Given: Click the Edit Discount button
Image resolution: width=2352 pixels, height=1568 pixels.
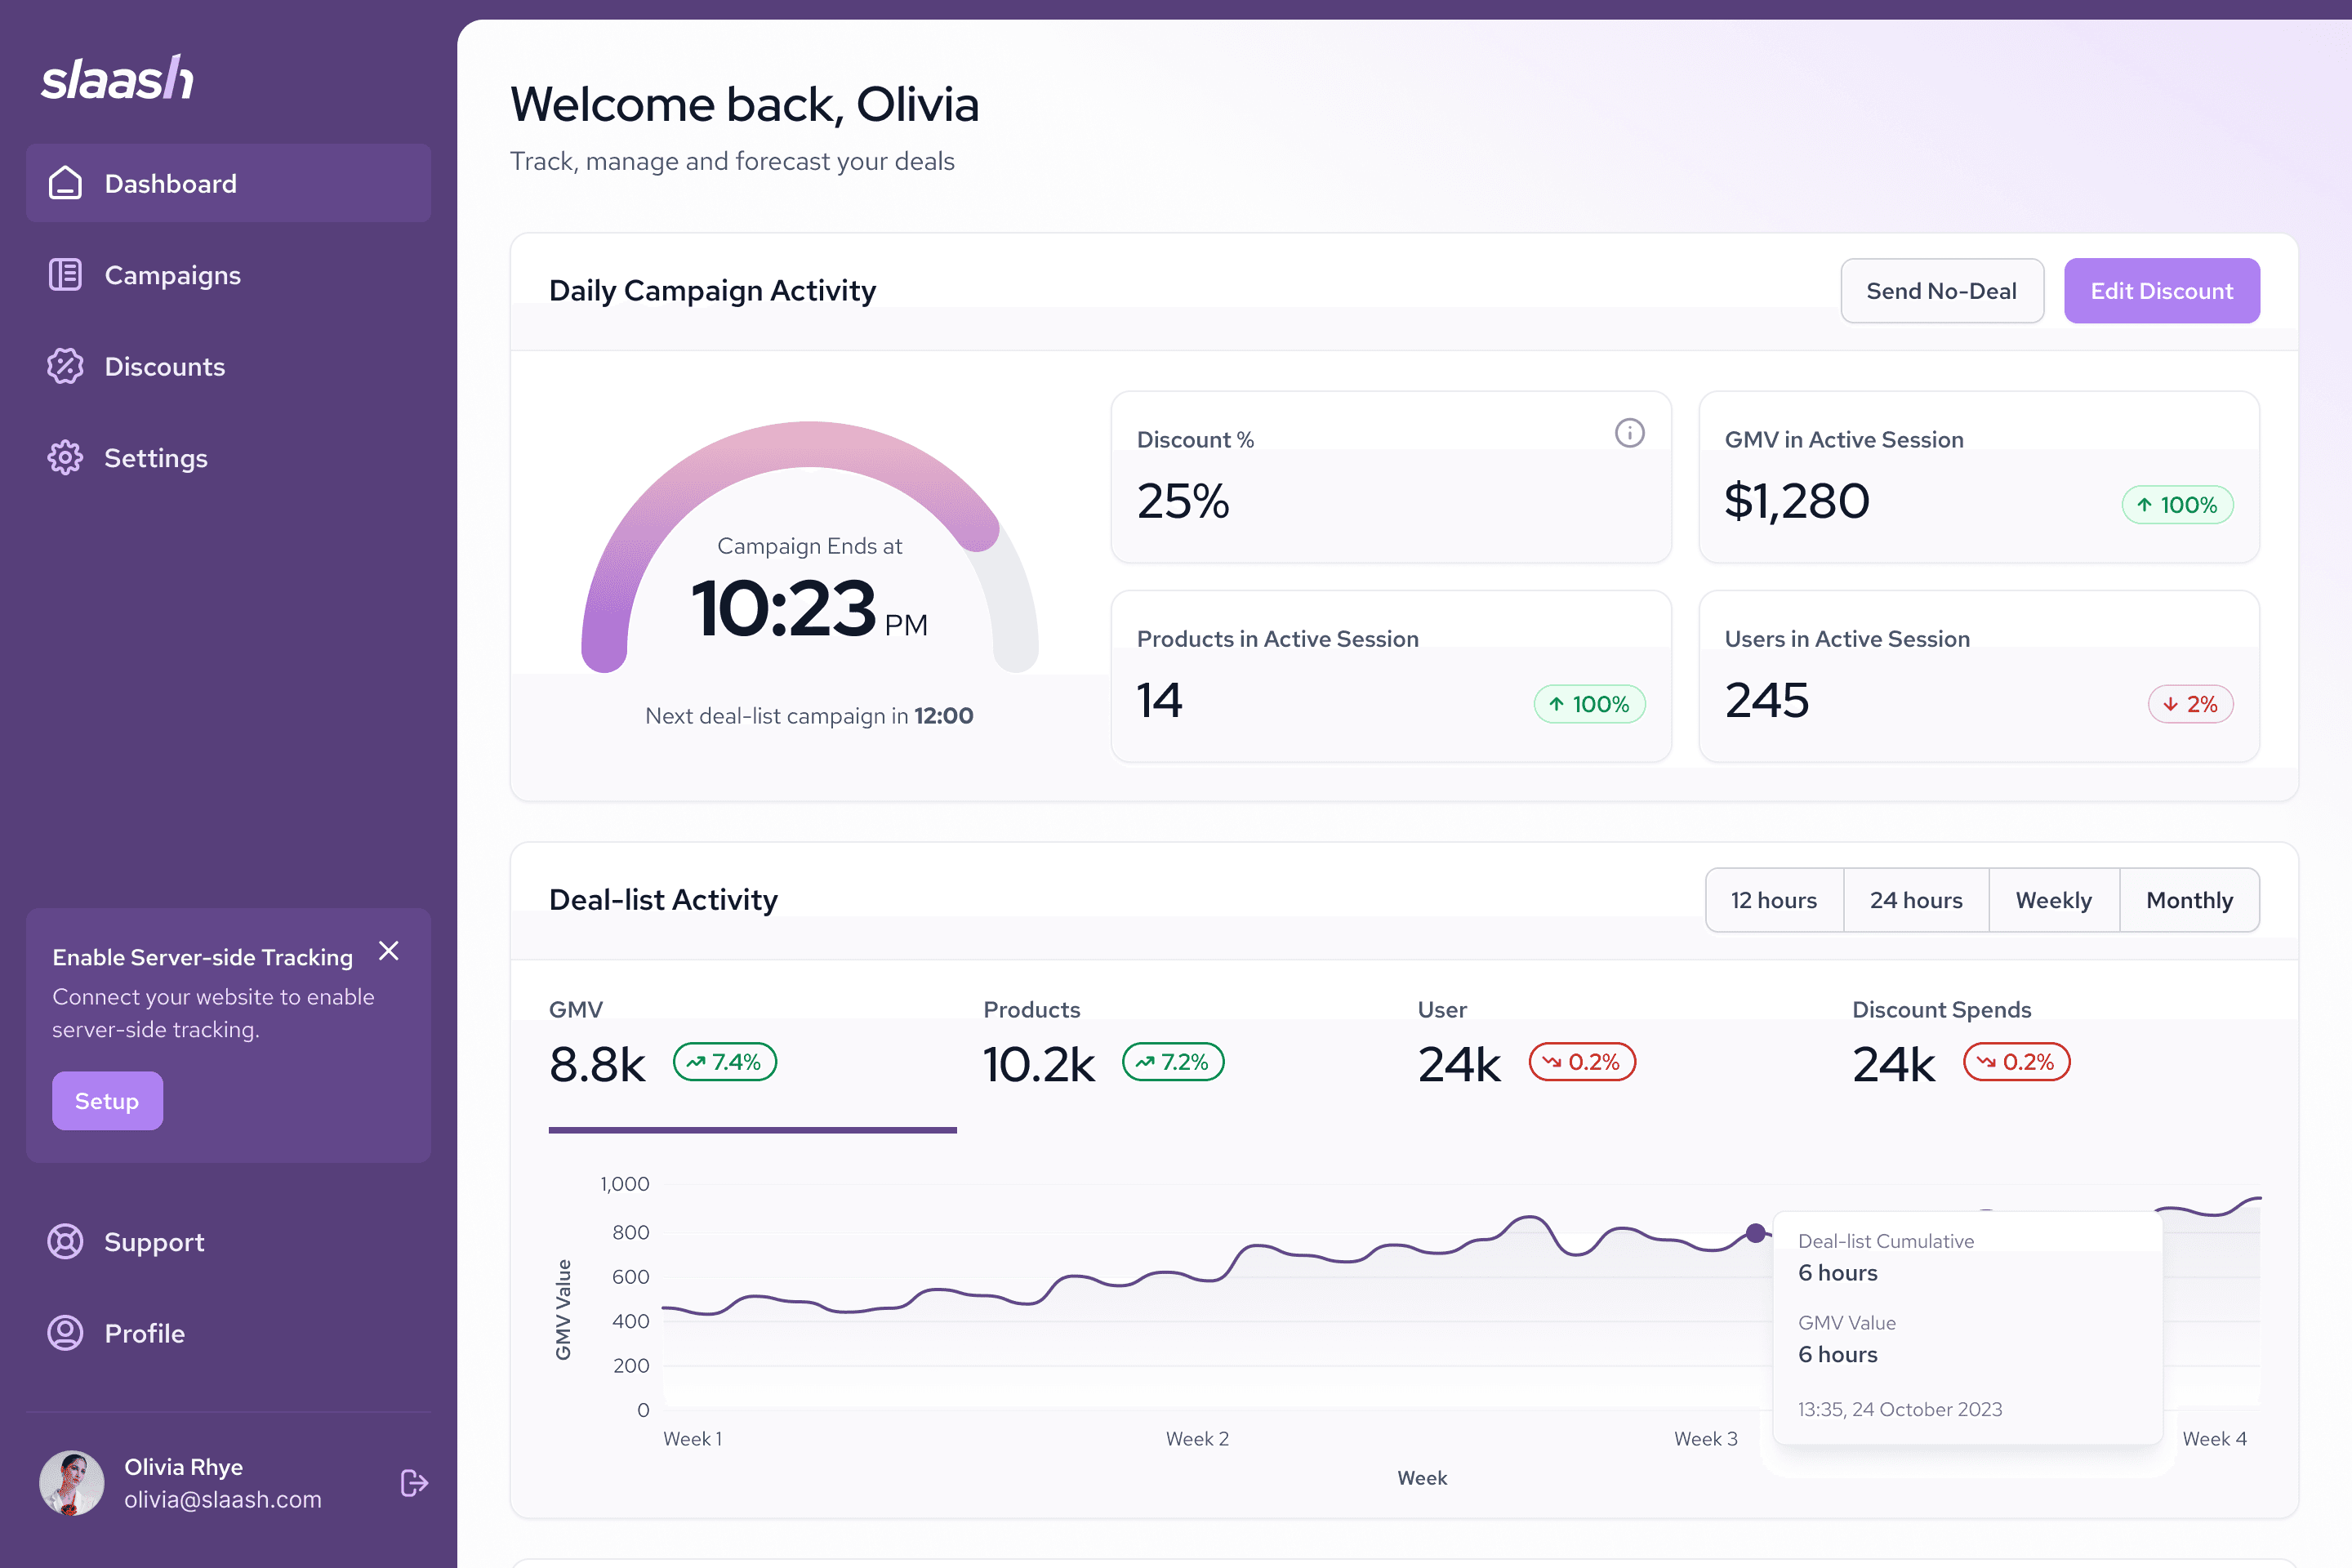Looking at the screenshot, I should point(2162,291).
